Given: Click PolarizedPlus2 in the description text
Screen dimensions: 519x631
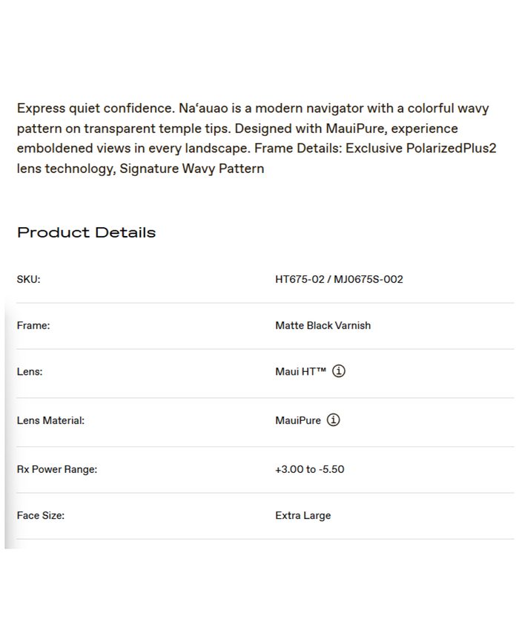Looking at the screenshot, I should [451, 148].
